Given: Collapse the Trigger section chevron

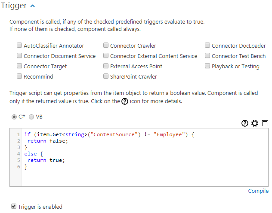Looking at the screenshot, I should (33, 6).
